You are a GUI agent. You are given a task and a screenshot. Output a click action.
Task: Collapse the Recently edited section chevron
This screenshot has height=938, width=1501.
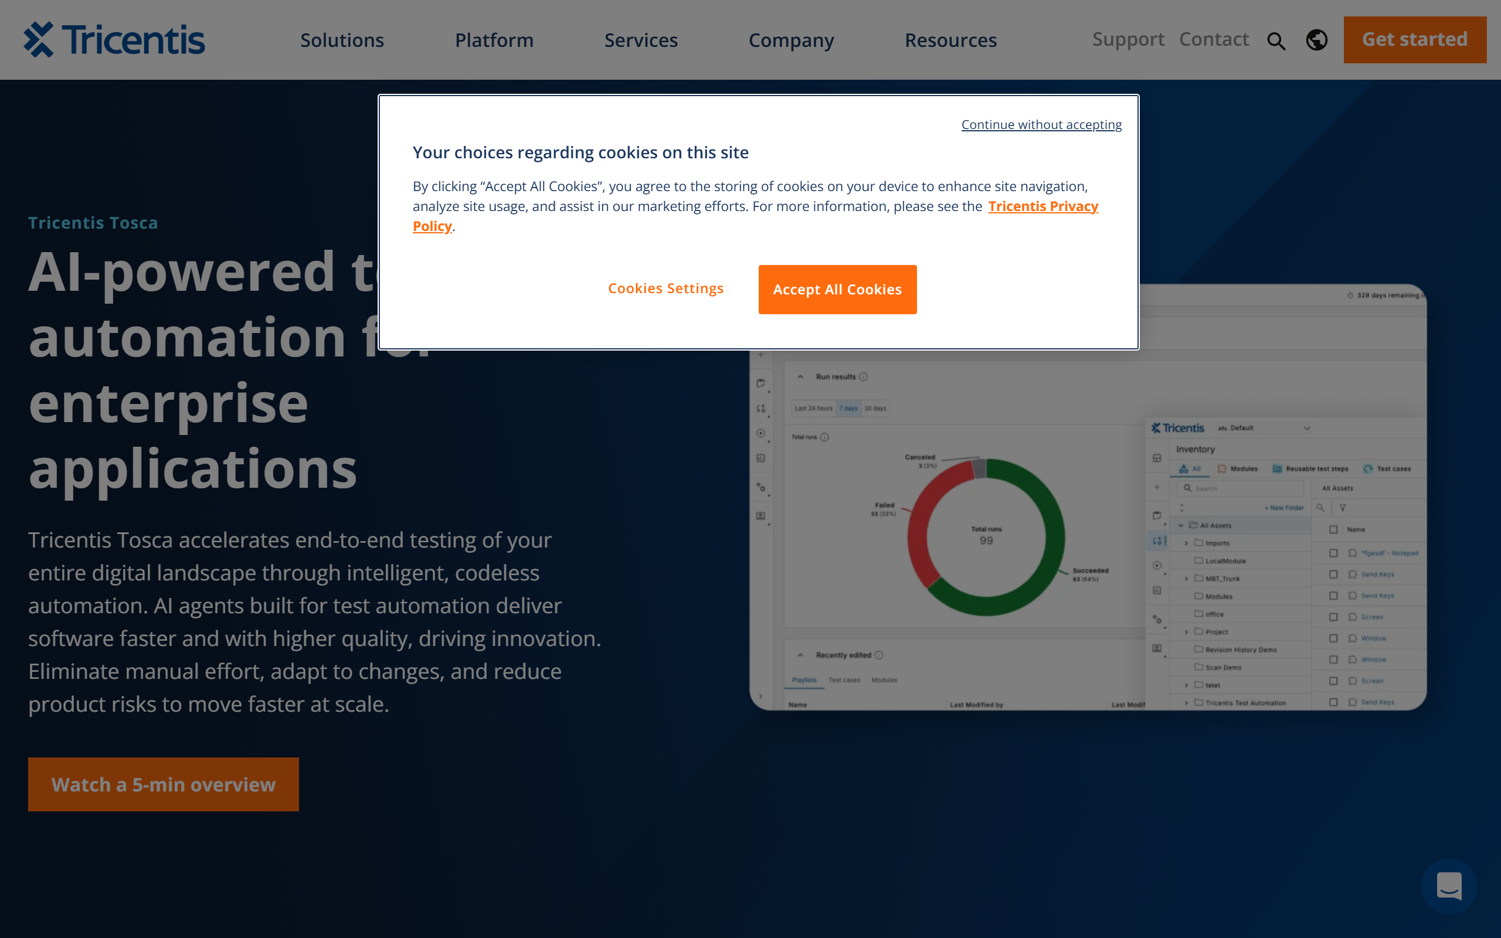800,655
